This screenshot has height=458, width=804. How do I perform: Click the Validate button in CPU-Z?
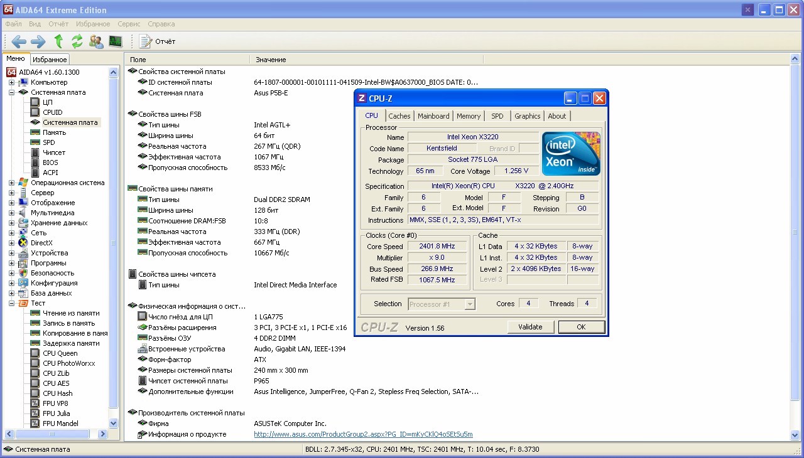tap(530, 327)
